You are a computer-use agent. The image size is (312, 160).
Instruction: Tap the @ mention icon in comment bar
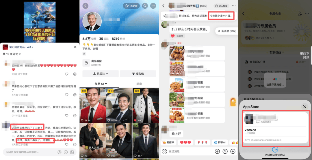(60, 152)
